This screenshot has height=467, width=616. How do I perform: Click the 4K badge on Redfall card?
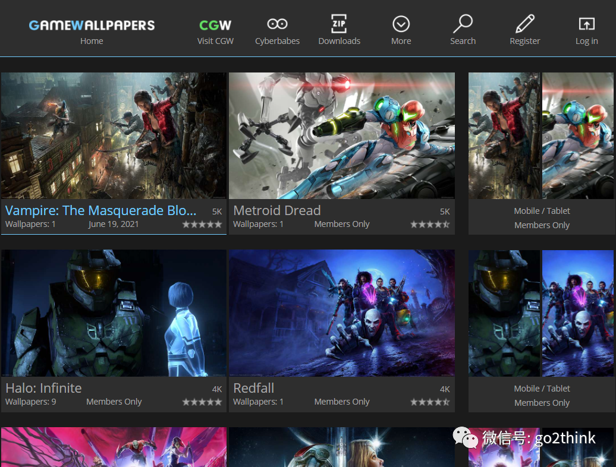(x=445, y=389)
